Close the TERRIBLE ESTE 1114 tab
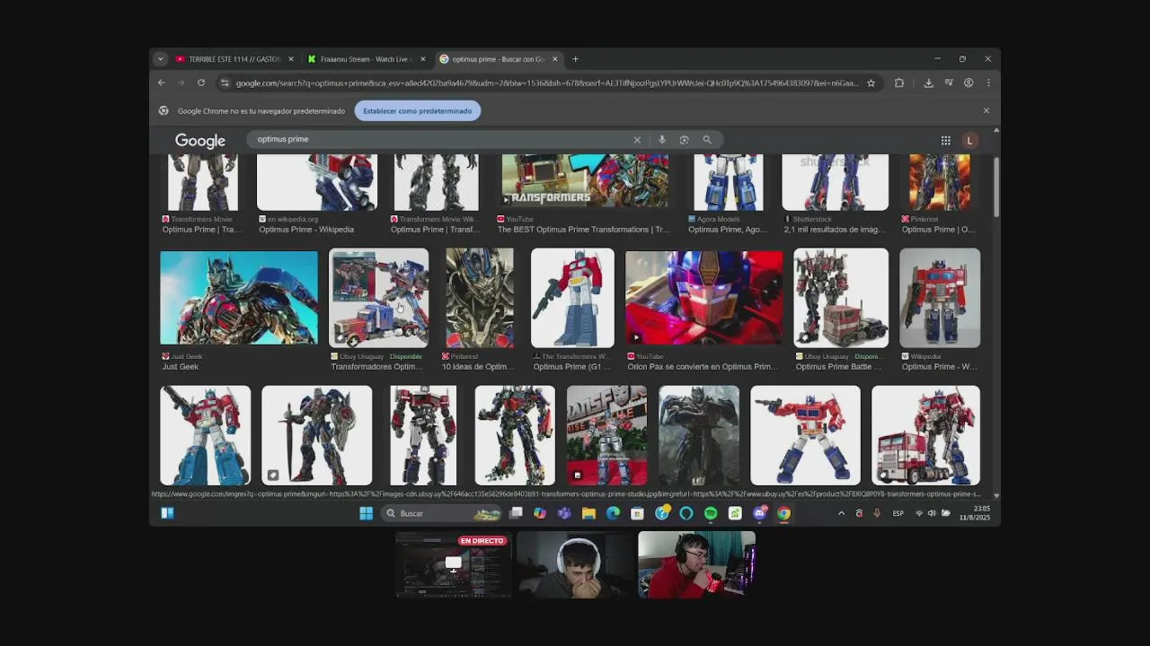Image resolution: width=1150 pixels, height=646 pixels. point(291,59)
